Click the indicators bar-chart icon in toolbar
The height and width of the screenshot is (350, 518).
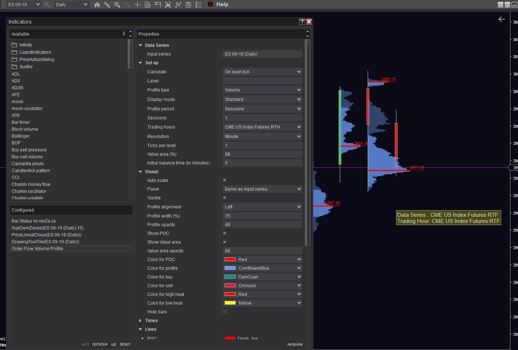point(168,5)
